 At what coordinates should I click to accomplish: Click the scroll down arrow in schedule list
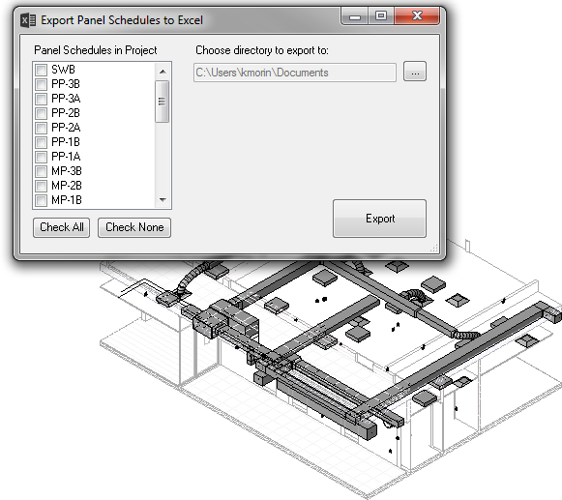pos(163,199)
